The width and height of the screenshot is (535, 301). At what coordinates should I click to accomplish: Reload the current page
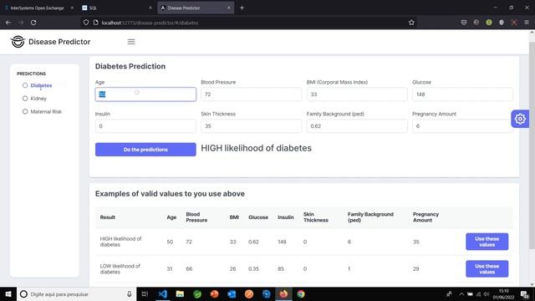[33, 23]
